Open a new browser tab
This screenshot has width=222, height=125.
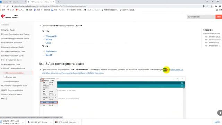pos(58,2)
